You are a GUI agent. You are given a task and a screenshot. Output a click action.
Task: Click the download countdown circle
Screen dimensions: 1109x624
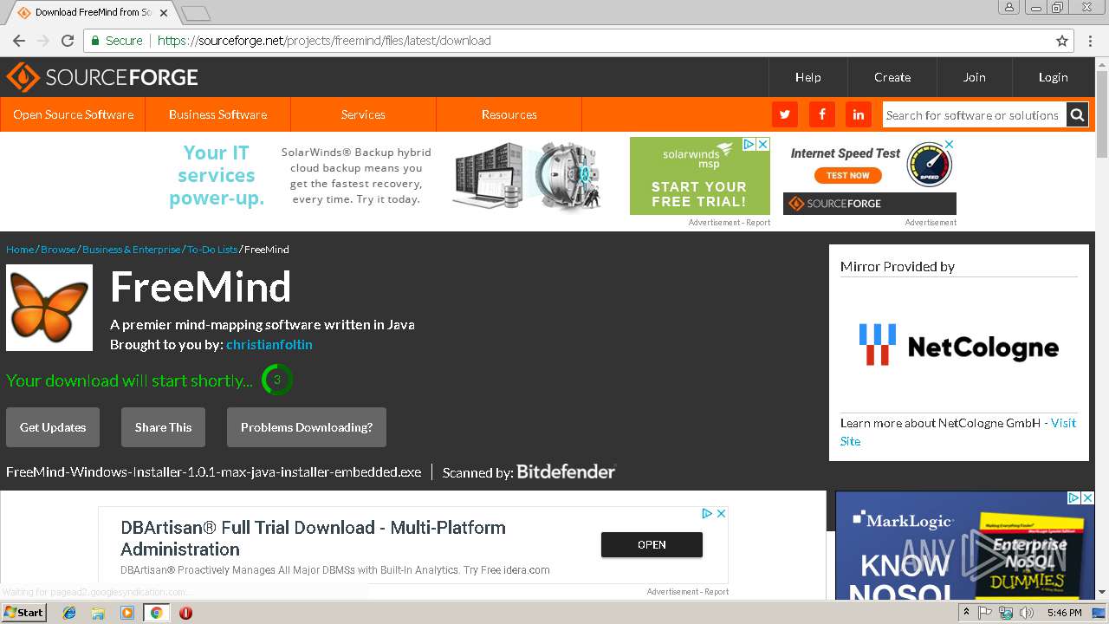tap(277, 380)
